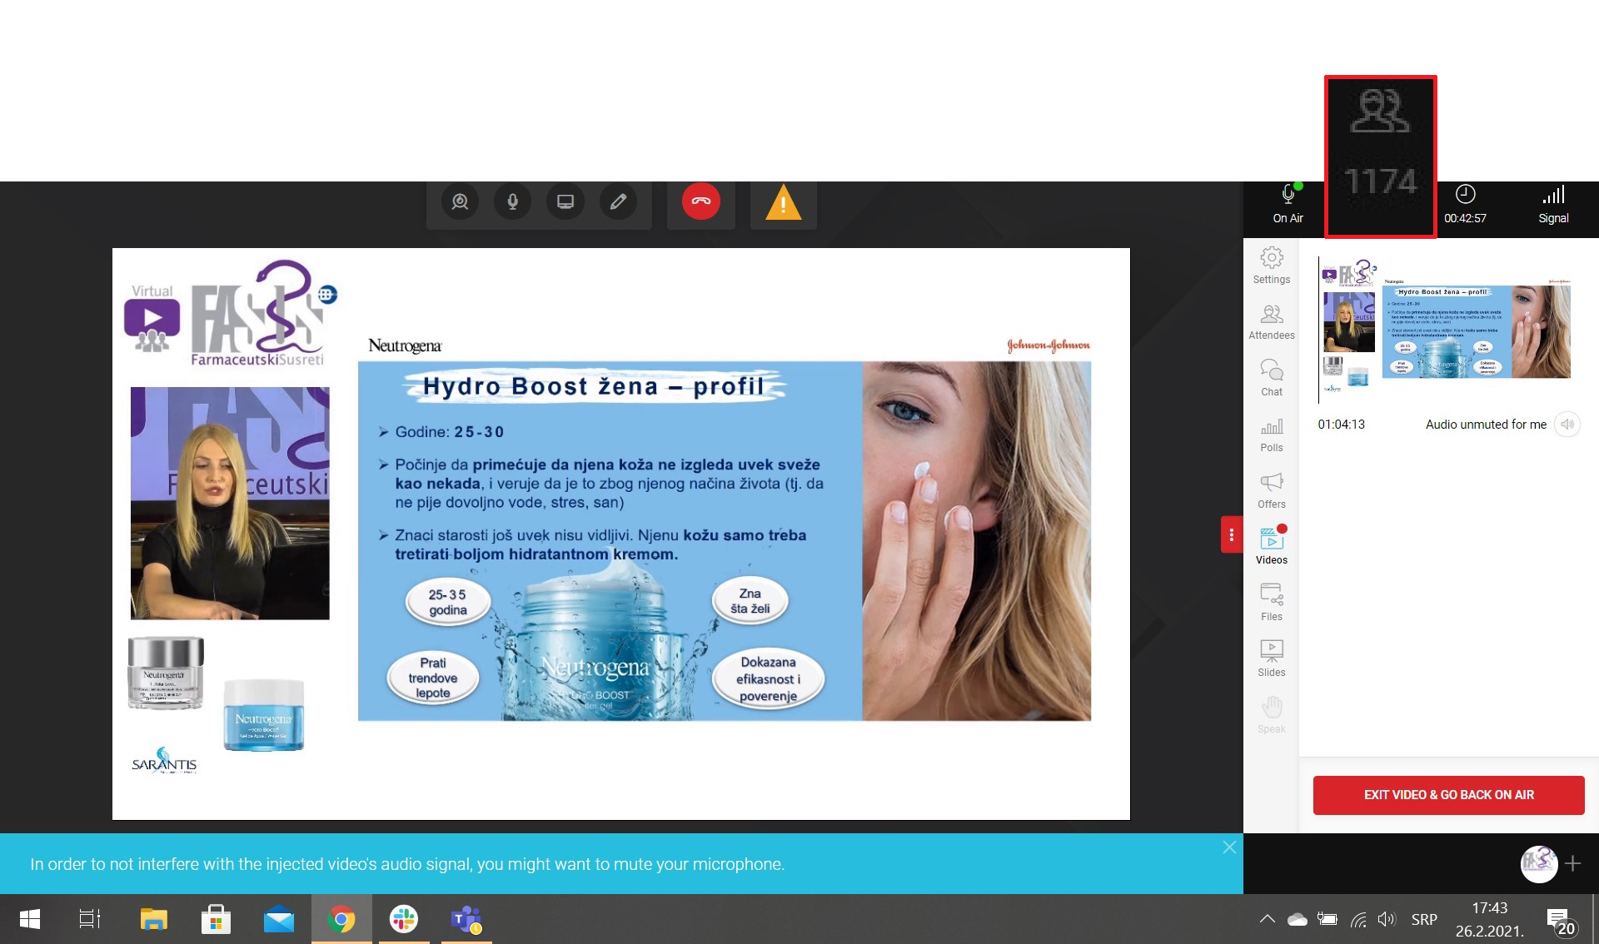Open the Wi-Fi network tray icon
The width and height of the screenshot is (1599, 944).
(1358, 919)
